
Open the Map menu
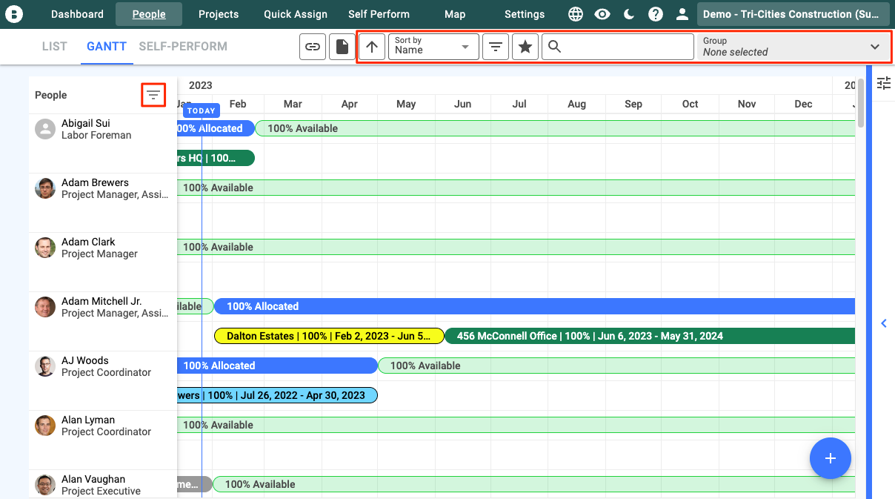455,14
